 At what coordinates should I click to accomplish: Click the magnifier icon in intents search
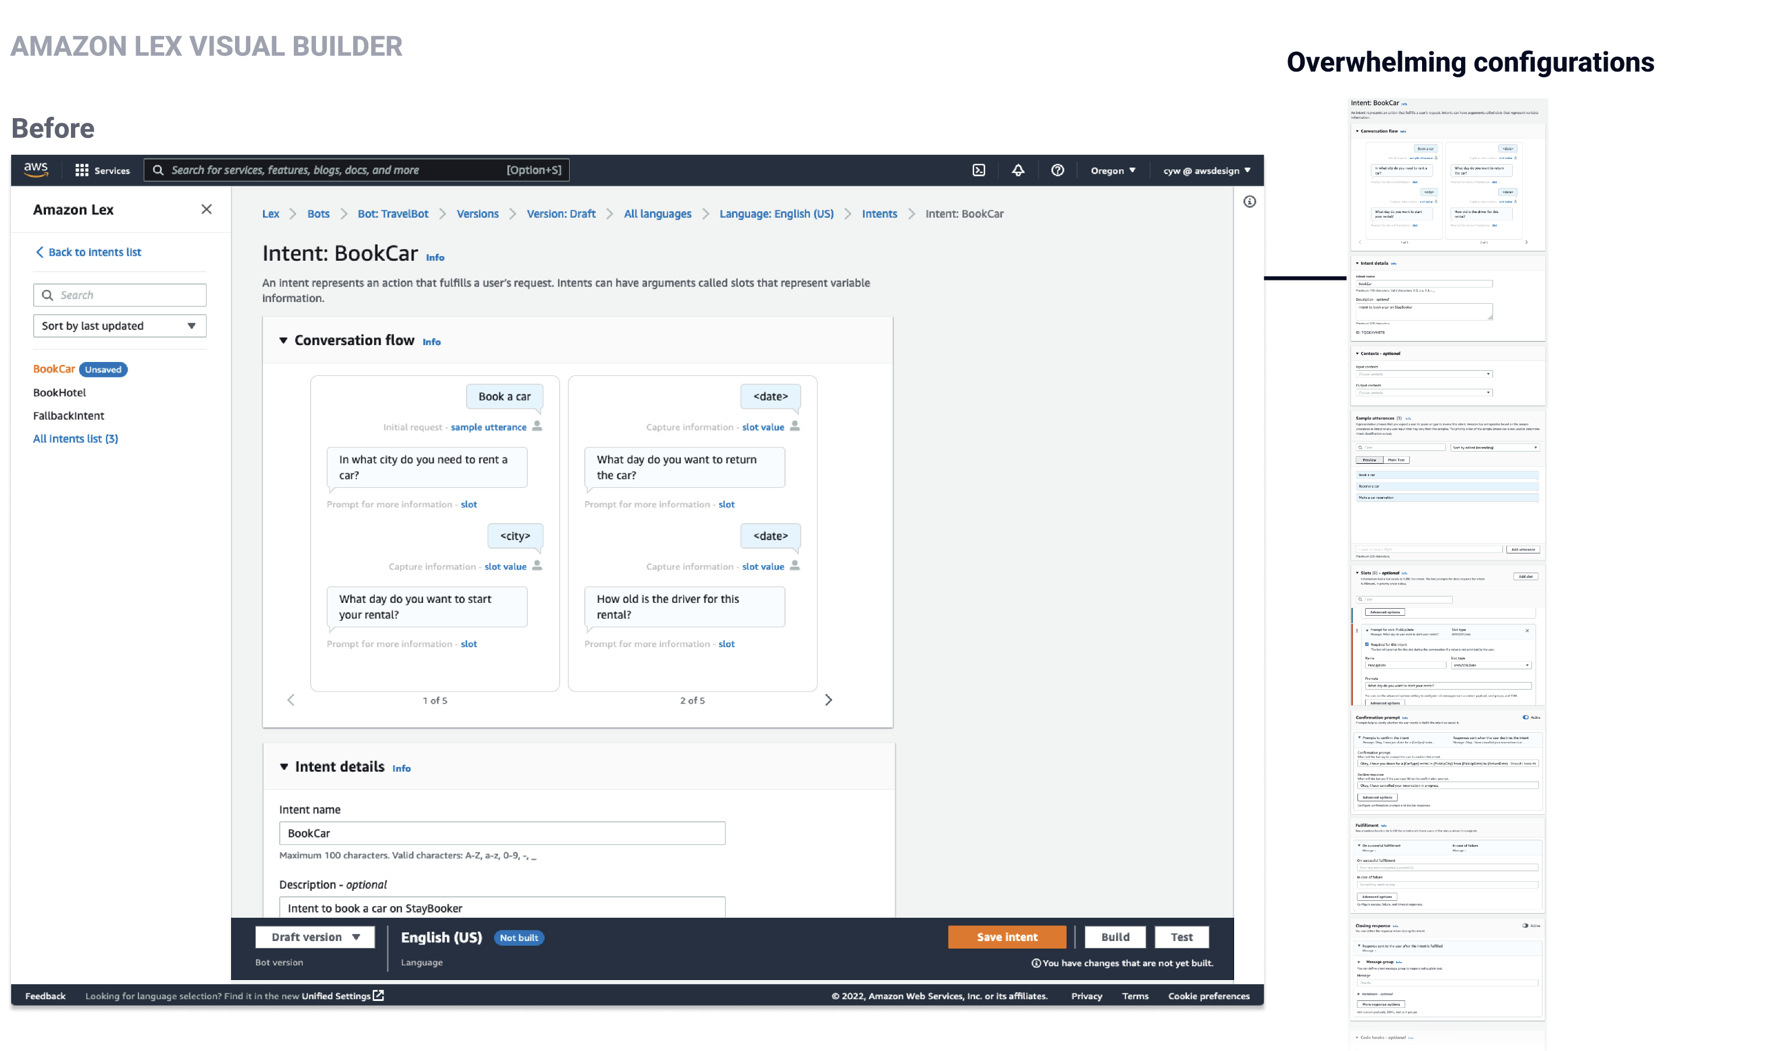[x=48, y=295]
